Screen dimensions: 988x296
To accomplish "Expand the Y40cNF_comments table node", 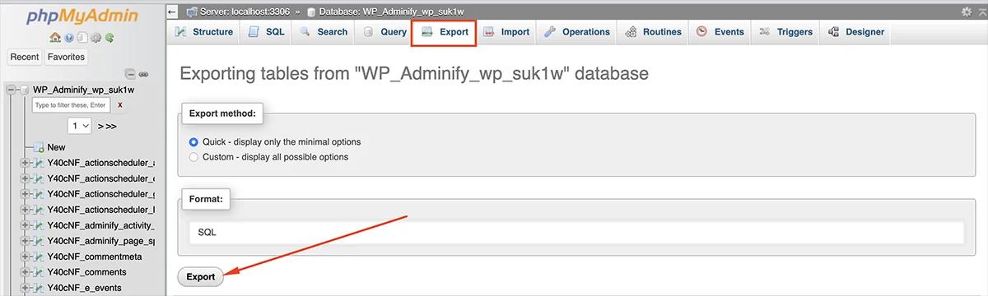I will coord(26,272).
